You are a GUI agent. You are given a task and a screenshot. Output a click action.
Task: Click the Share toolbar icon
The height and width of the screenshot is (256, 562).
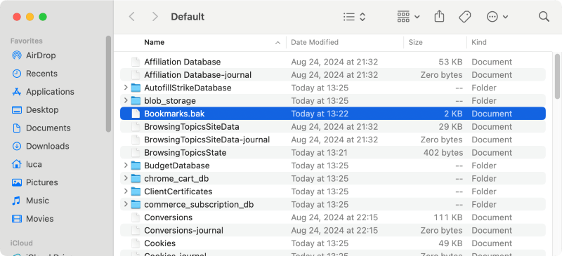click(x=440, y=16)
